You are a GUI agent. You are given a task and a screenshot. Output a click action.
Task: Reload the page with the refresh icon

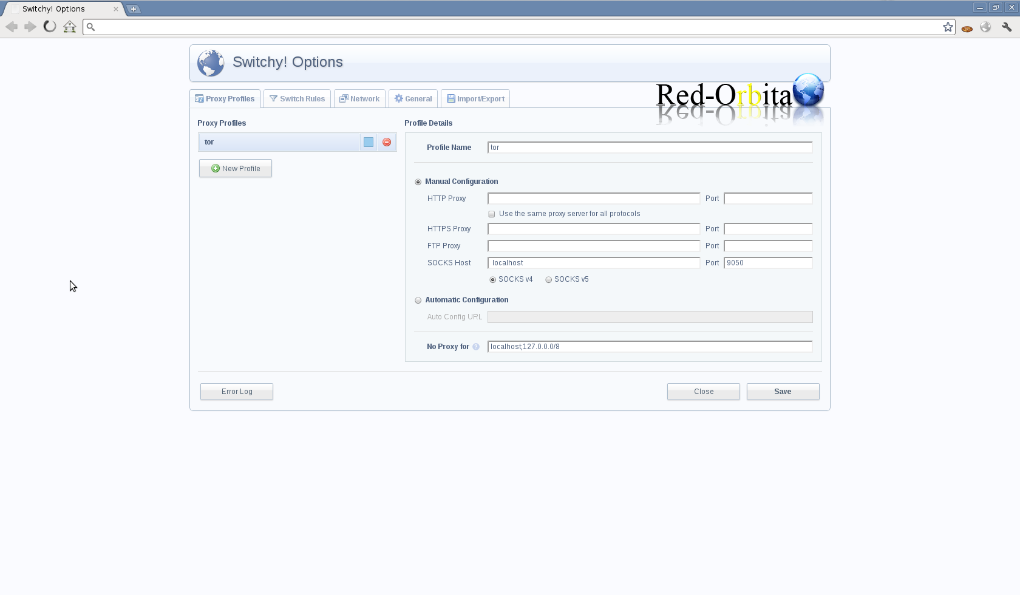[50, 27]
